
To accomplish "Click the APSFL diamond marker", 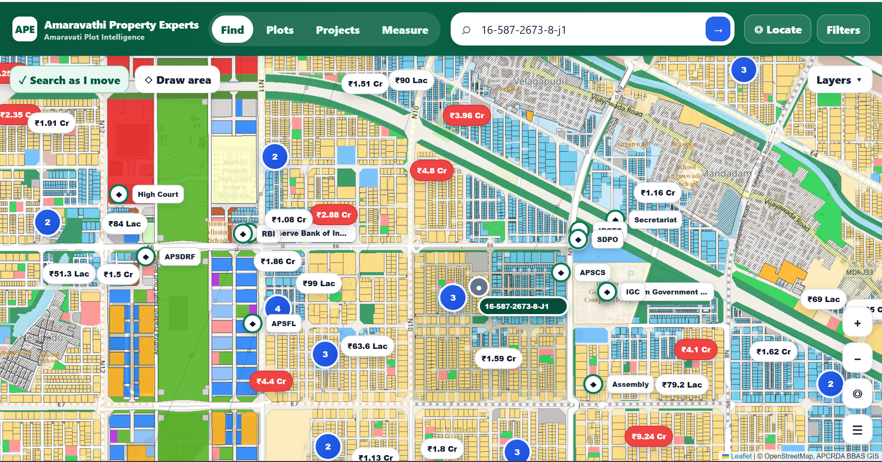I will [x=253, y=324].
